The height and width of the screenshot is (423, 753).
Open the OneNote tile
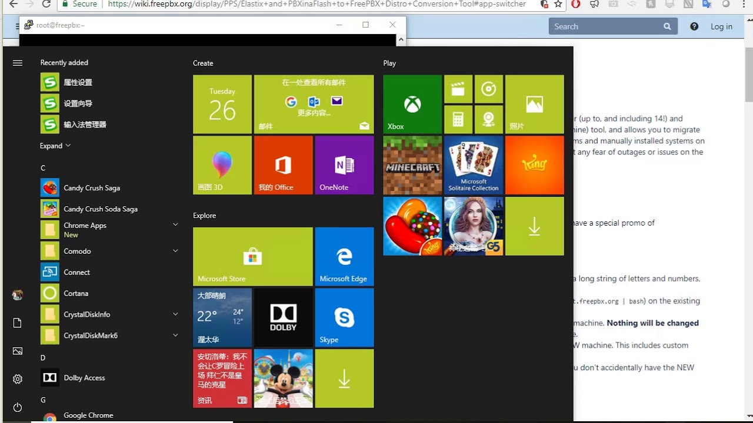pyautogui.click(x=344, y=165)
